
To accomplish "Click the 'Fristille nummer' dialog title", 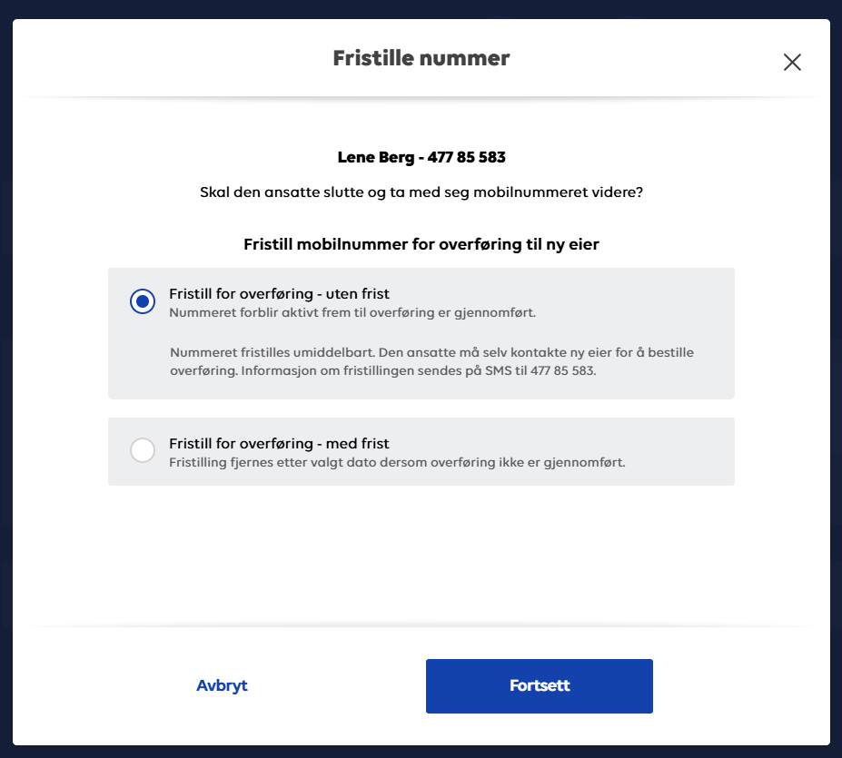I will click(x=421, y=58).
